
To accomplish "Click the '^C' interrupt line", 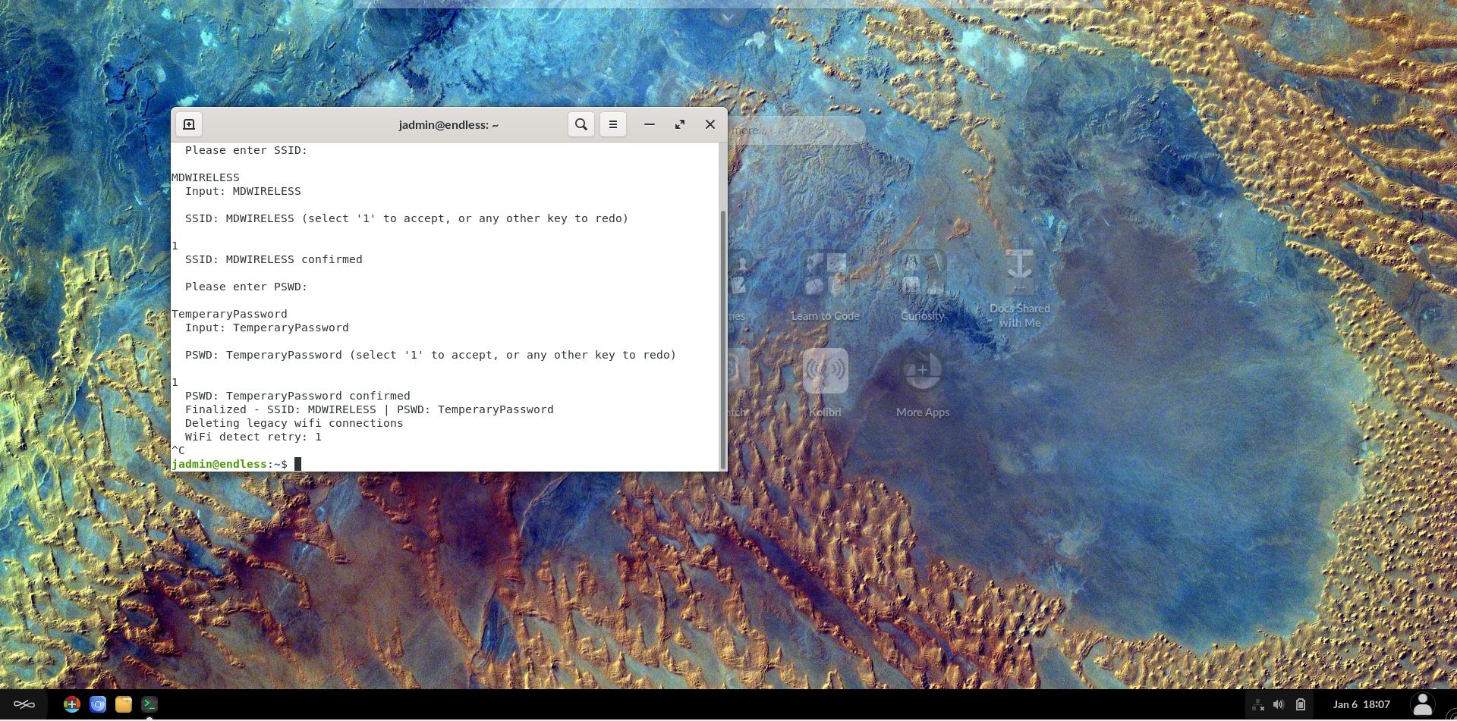I will 178,450.
